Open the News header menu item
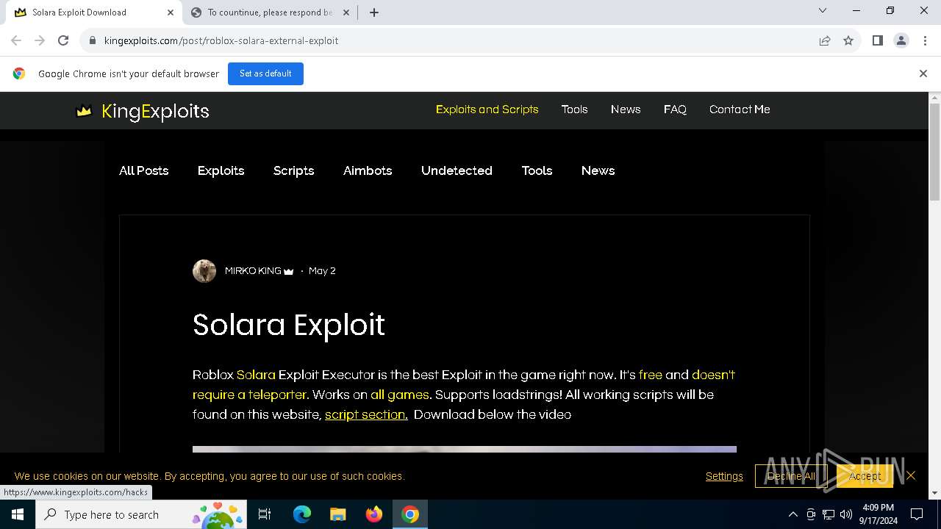 click(626, 109)
